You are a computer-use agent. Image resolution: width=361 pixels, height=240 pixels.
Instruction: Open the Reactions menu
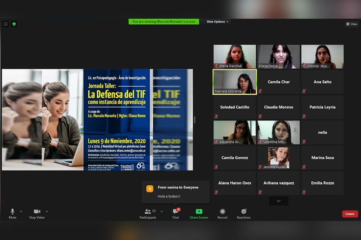tap(243, 214)
